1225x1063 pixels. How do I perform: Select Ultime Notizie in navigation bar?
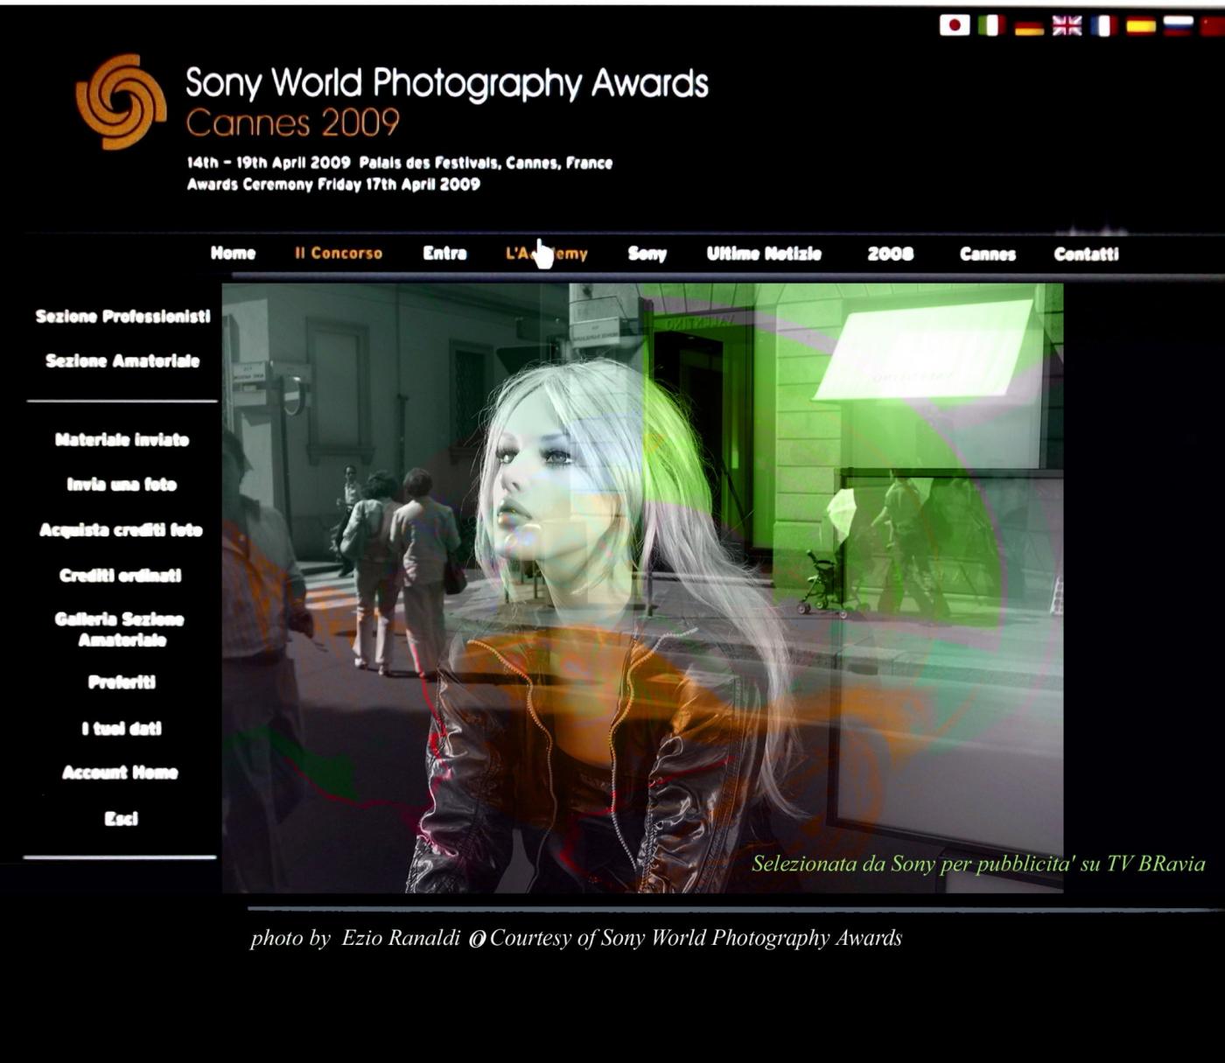(764, 254)
